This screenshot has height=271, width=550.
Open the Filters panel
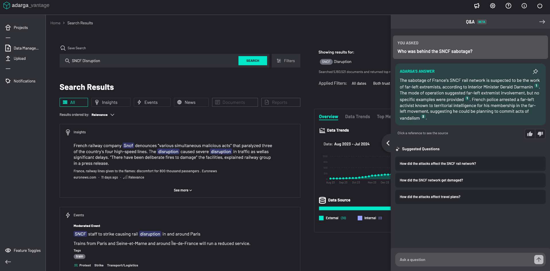pyautogui.click(x=286, y=61)
